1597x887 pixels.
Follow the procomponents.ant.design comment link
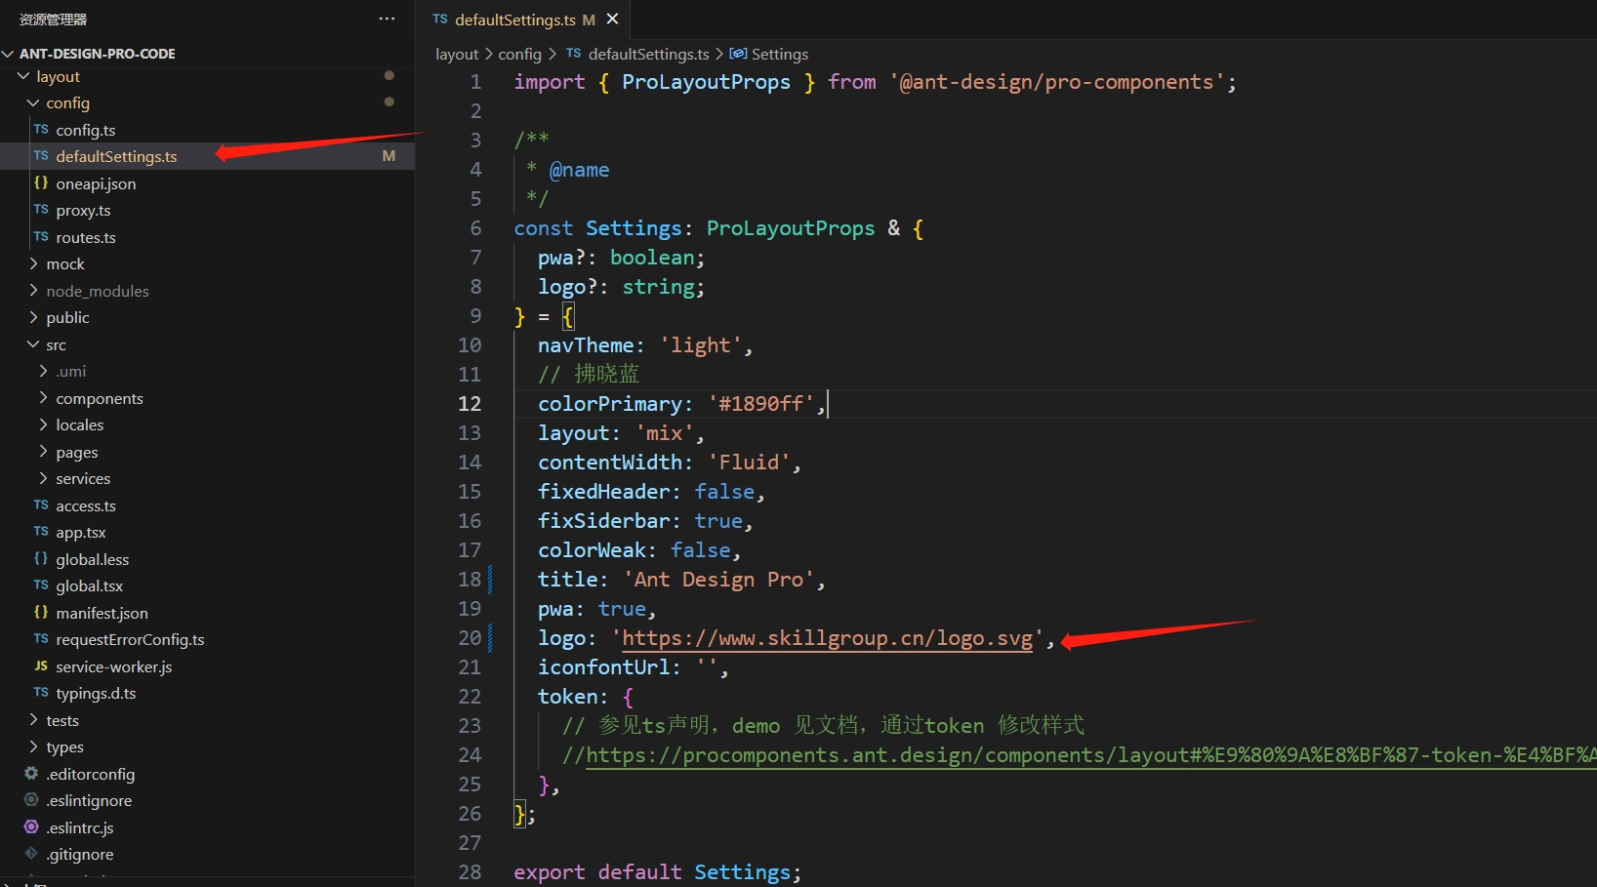(1091, 755)
